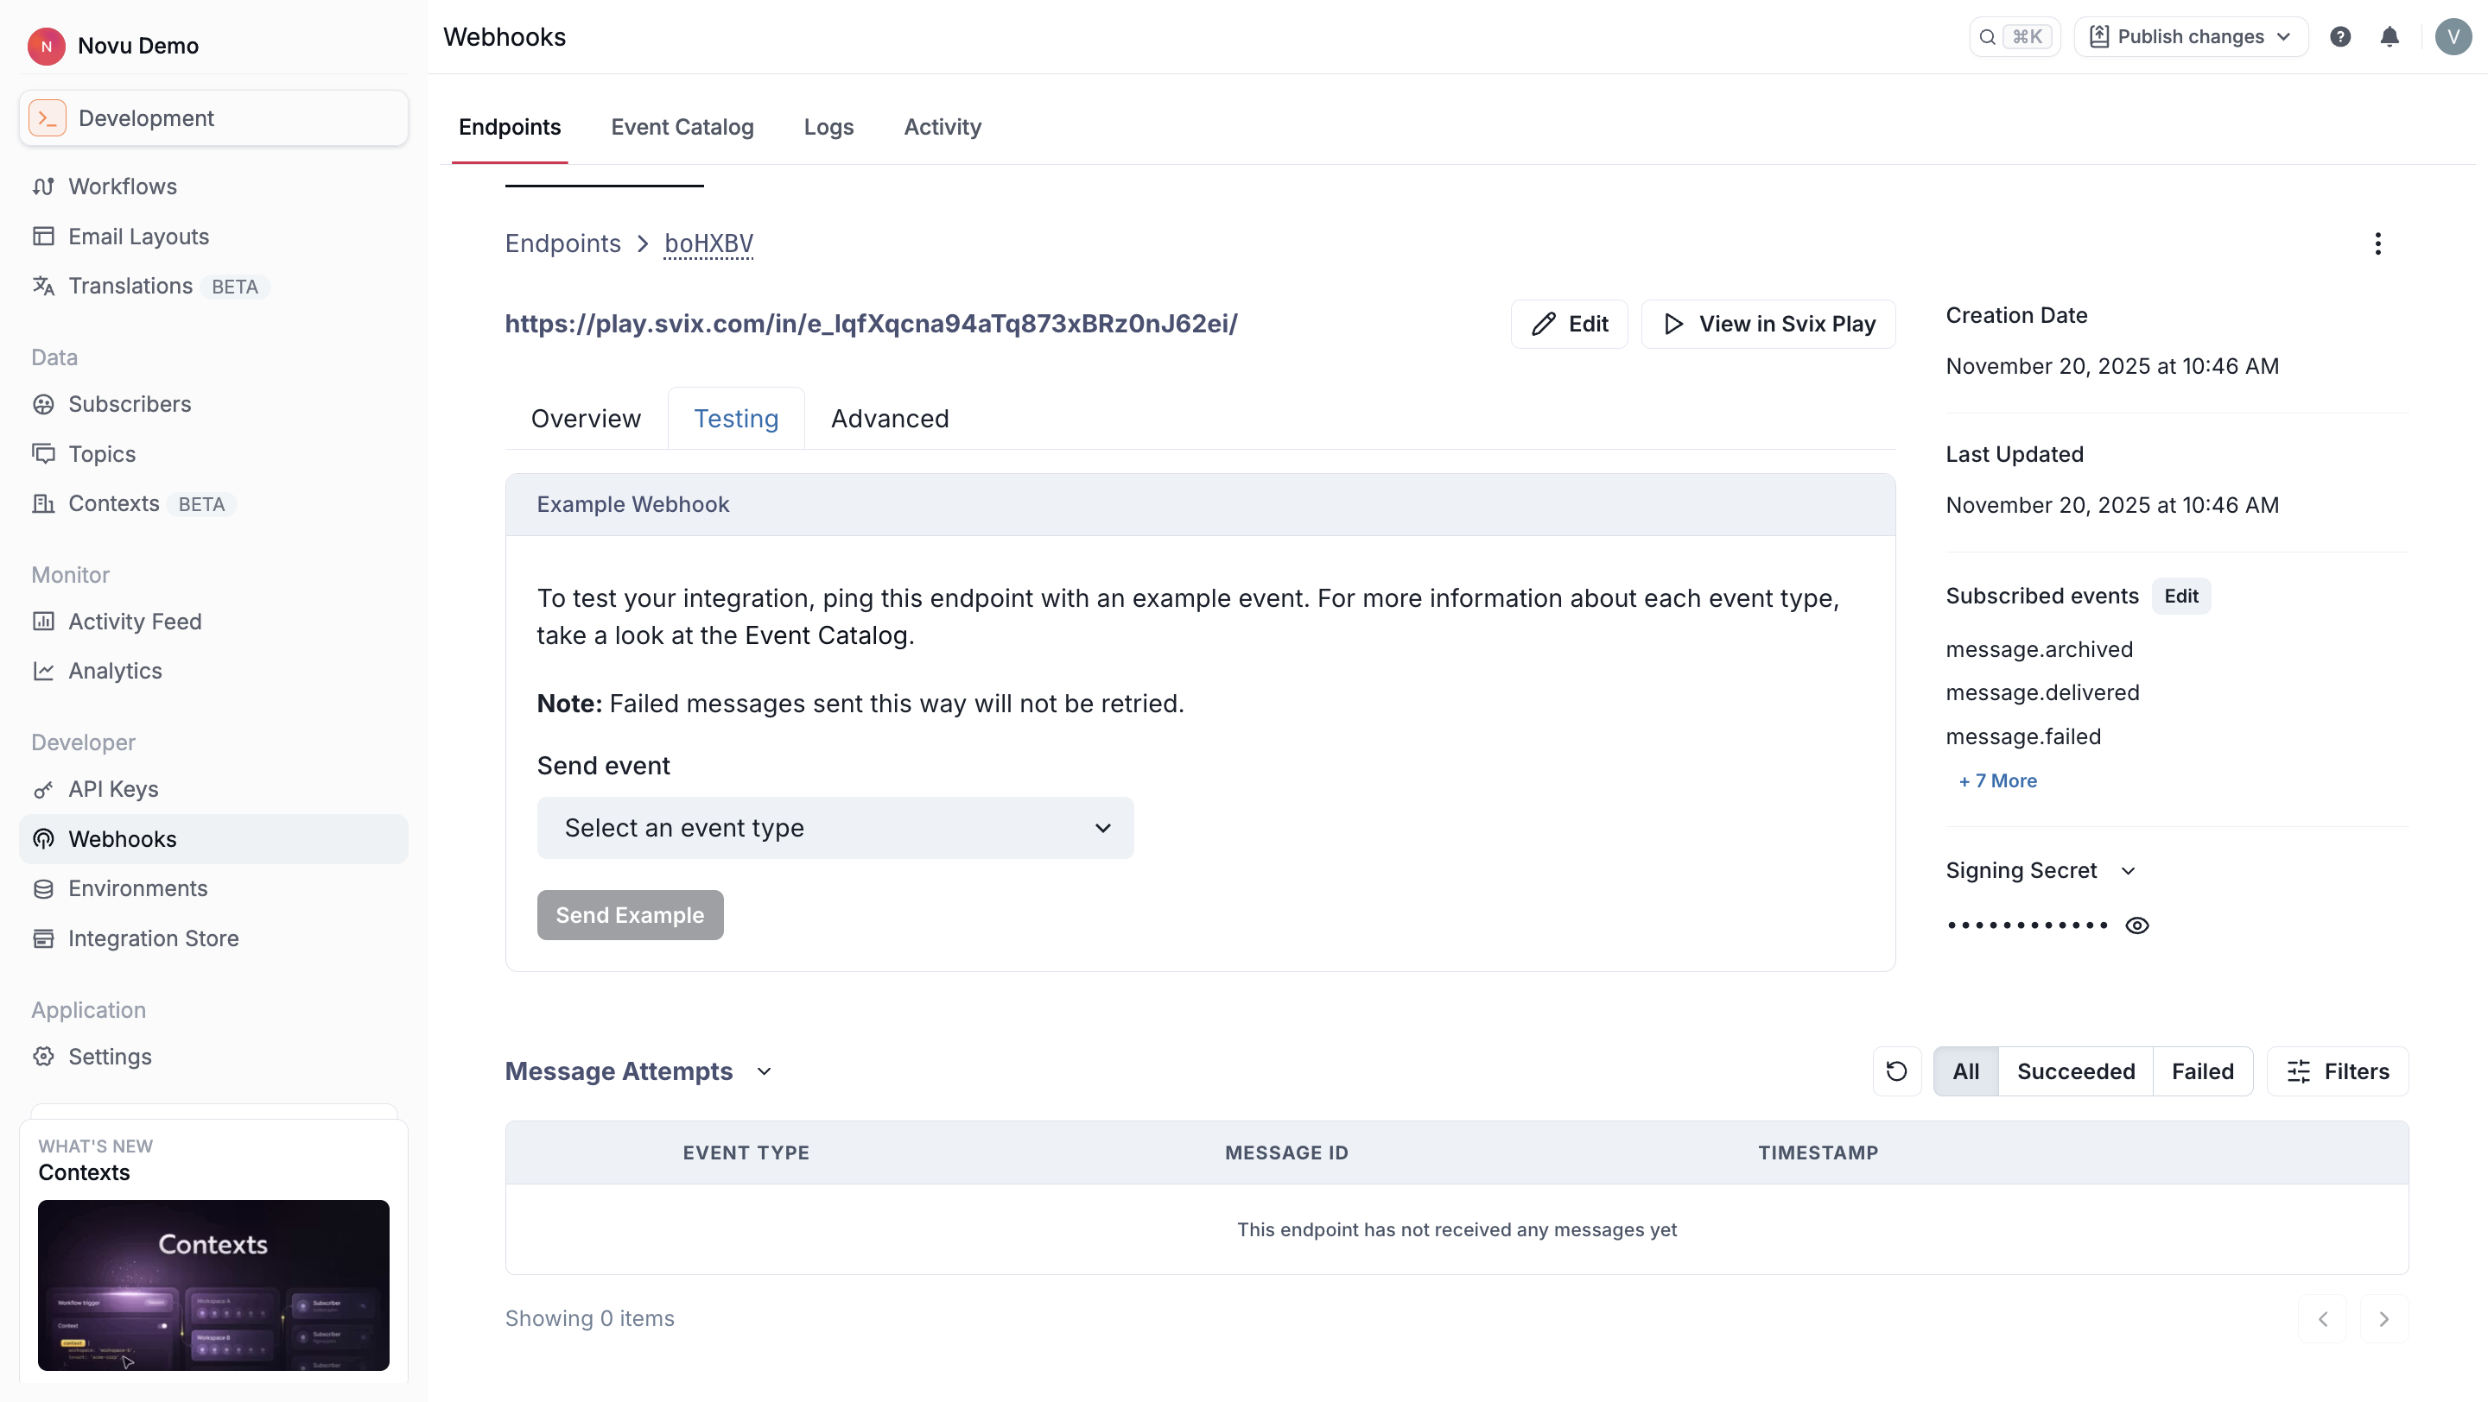This screenshot has height=1402, width=2488.
Task: Open the Workflows section in sidebar
Action: (x=123, y=186)
